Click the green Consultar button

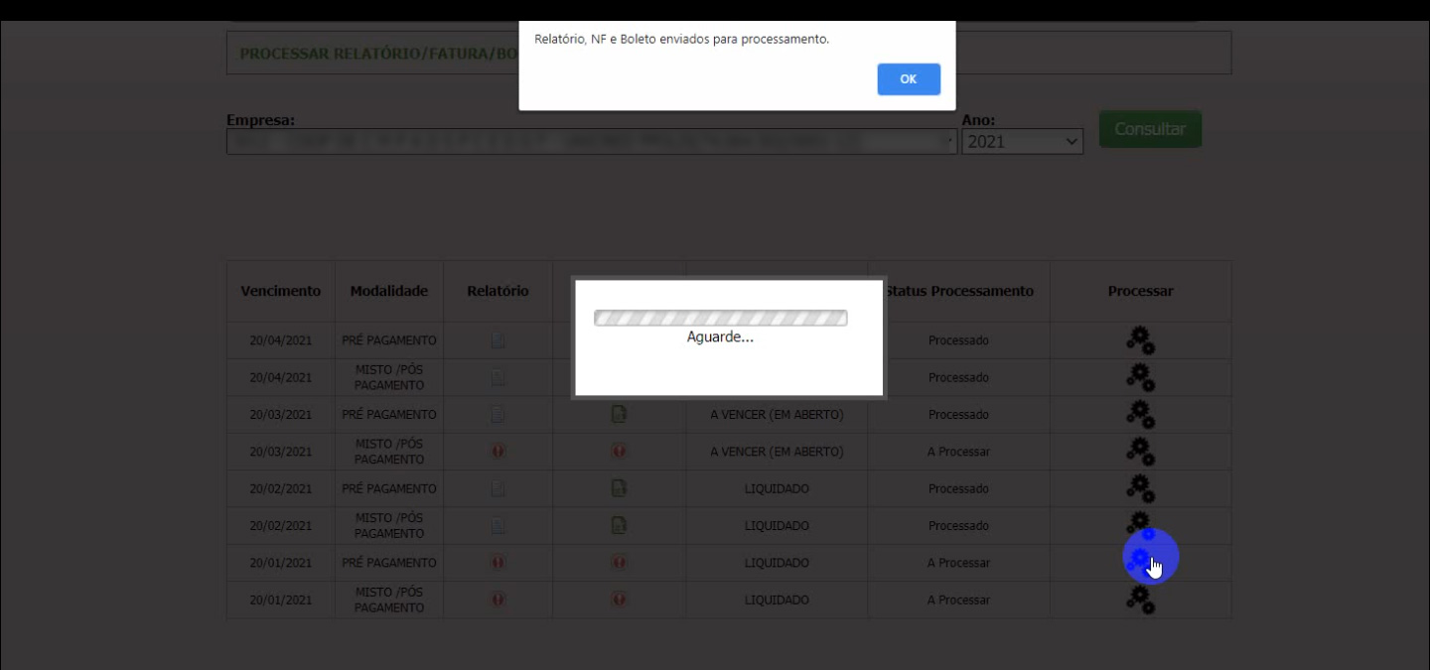point(1150,129)
